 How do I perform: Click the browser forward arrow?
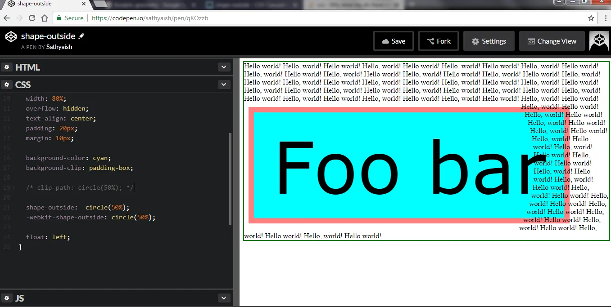19,18
